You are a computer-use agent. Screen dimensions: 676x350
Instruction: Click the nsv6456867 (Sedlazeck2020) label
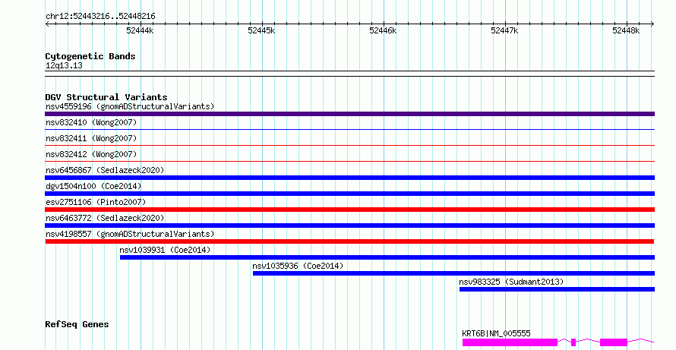(105, 170)
